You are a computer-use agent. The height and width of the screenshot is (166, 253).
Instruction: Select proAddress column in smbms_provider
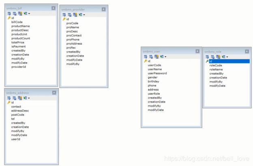[74, 44]
